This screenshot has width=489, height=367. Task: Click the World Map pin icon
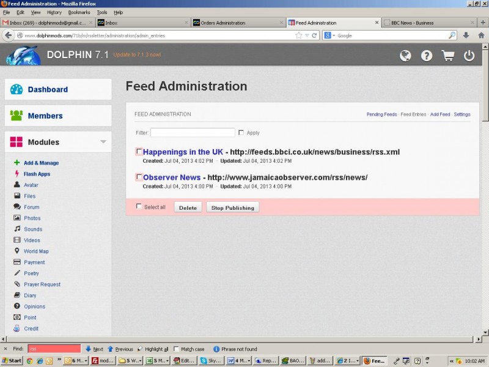point(17,251)
